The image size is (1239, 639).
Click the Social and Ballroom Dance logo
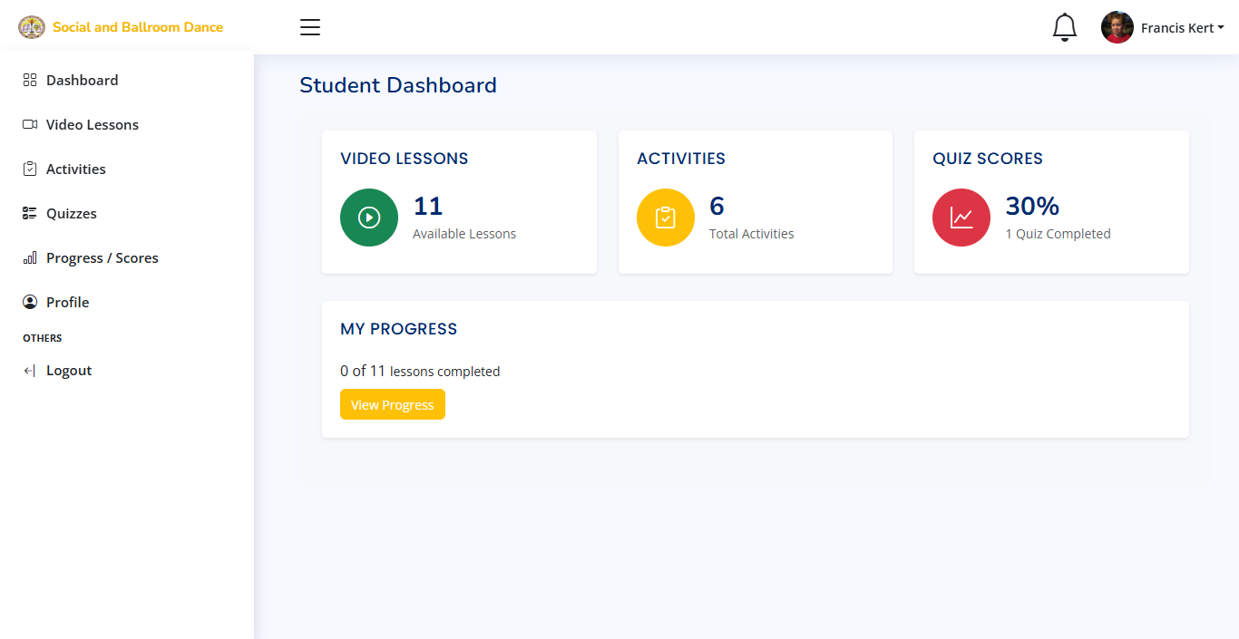click(x=32, y=27)
